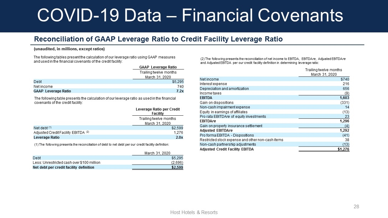
Task: Click '(unaudited, in millions, except ratios)' note
Action: [69, 49]
